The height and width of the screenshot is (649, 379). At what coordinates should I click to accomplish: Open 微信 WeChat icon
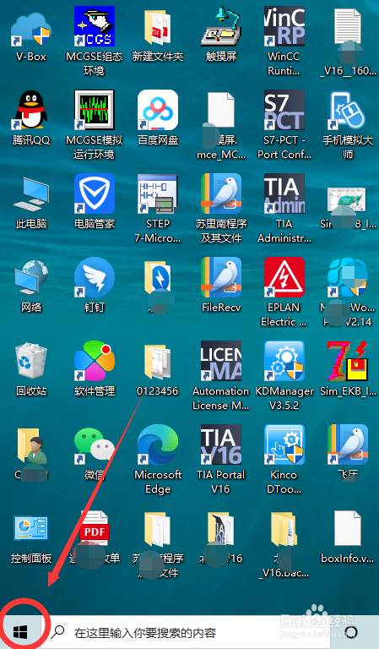pos(95,444)
